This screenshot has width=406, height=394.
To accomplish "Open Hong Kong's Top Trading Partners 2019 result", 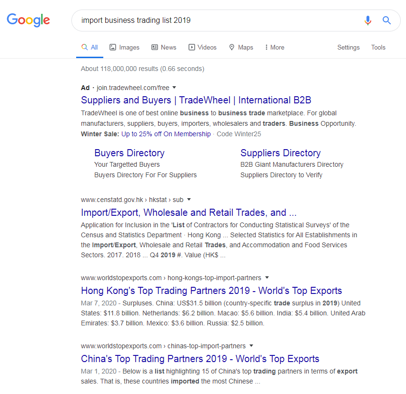I will 211,291.
